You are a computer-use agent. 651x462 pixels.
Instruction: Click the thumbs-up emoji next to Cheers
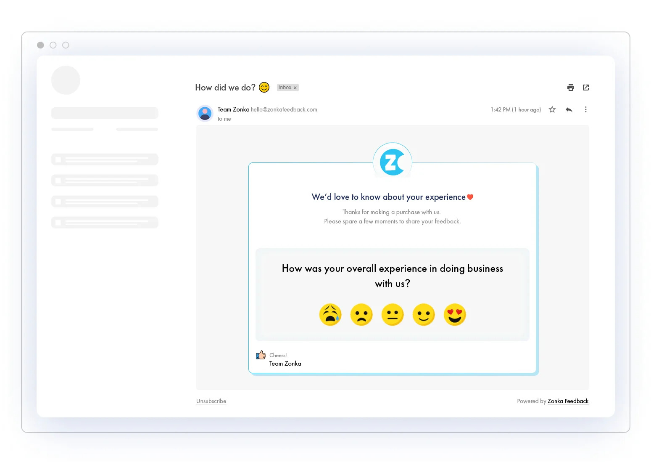[261, 355]
